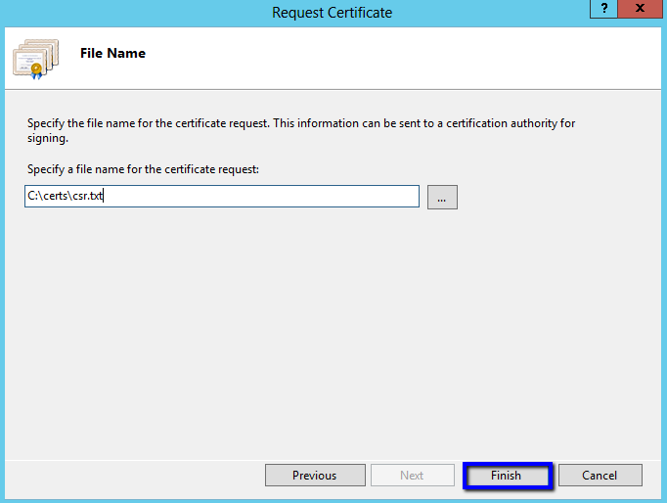The width and height of the screenshot is (667, 503).
Task: Close the Request Certificate dialog
Action: [x=640, y=9]
